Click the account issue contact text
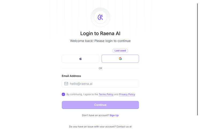The width and height of the screenshot is (201, 134). coord(100,126)
